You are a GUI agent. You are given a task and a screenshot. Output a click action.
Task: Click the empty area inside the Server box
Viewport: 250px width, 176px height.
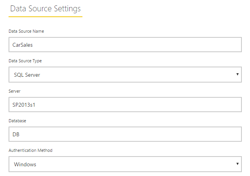point(138,104)
